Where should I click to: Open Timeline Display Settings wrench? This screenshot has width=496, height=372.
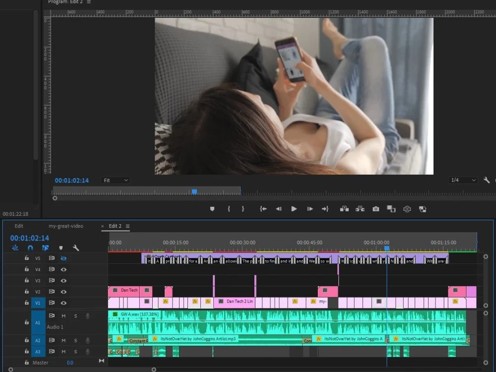[76, 248]
